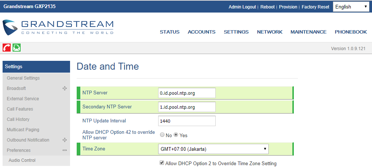The width and height of the screenshot is (372, 167).
Task: Open the NETWORK menu
Action: [x=270, y=32]
